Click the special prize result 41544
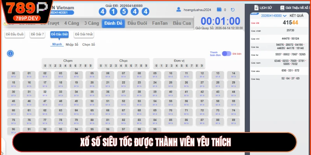This screenshot has width=311, height=155. 290,23
